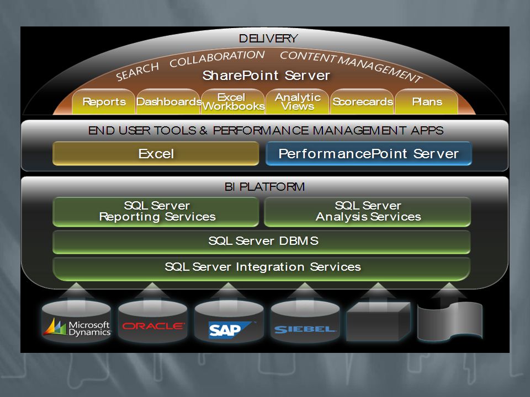Click the SEARCH curved label
The width and height of the screenshot is (530, 397).
[x=137, y=72]
